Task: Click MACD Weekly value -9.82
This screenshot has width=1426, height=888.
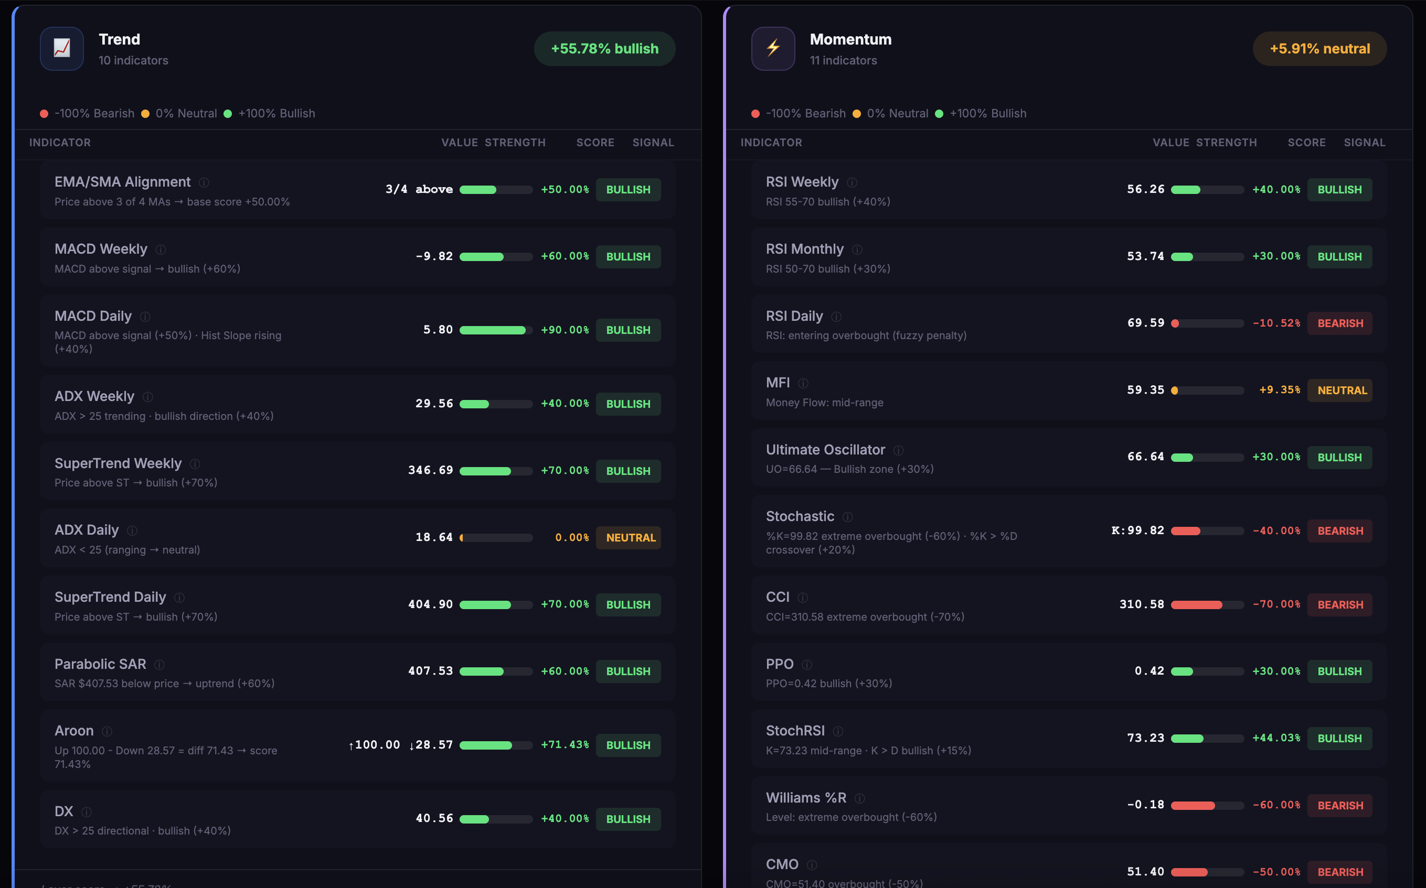Action: click(x=434, y=257)
